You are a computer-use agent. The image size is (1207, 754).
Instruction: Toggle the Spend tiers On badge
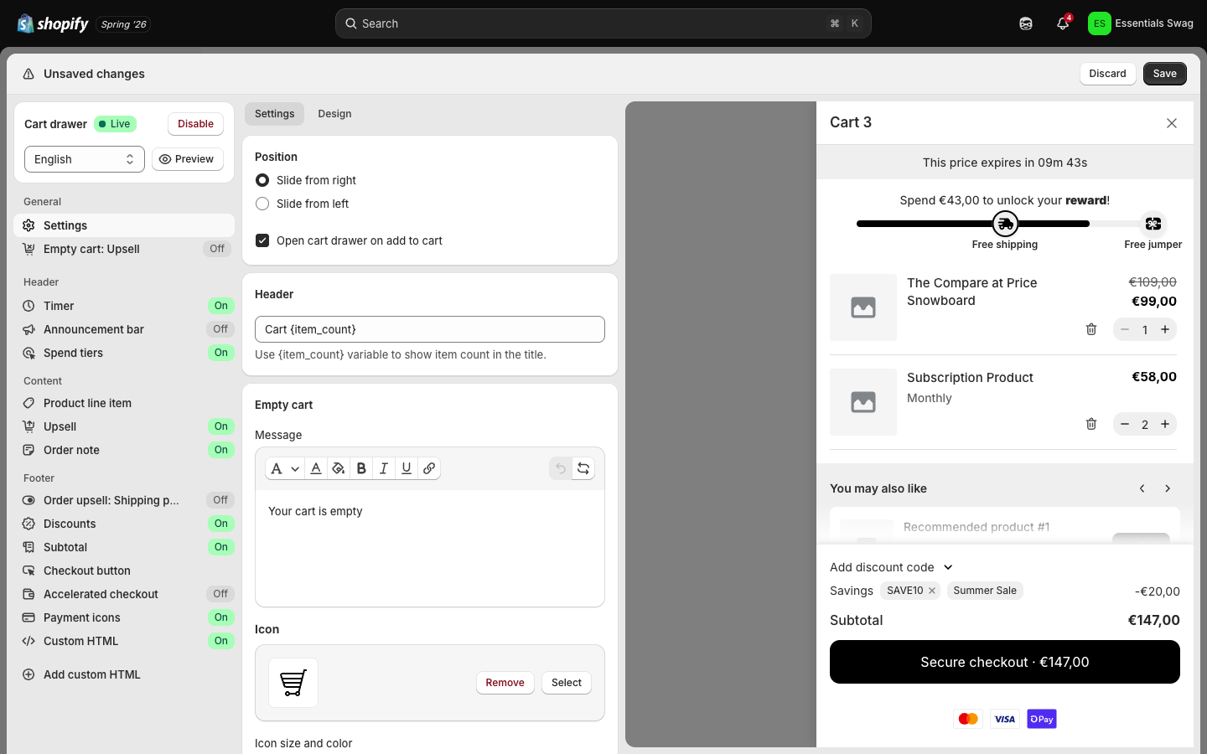tap(220, 353)
